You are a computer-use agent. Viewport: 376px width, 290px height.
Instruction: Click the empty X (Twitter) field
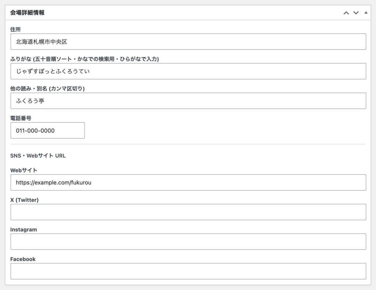[x=188, y=212]
